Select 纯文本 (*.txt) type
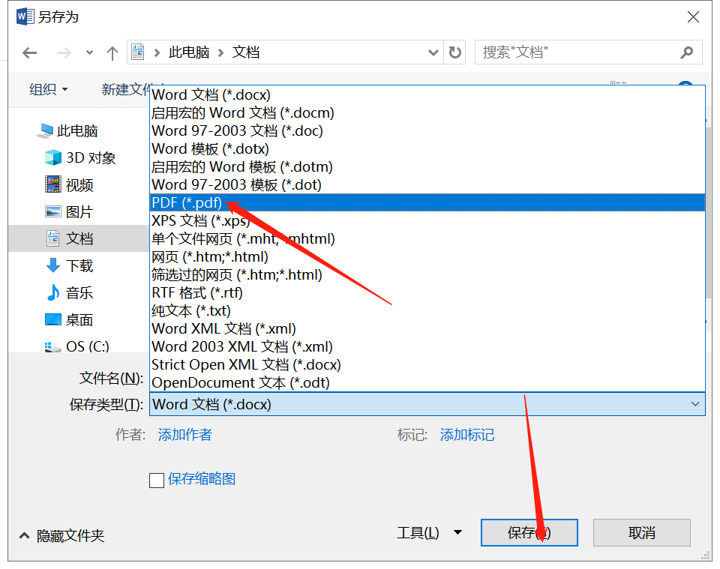Image resolution: width=720 pixels, height=569 pixels. pos(427,310)
